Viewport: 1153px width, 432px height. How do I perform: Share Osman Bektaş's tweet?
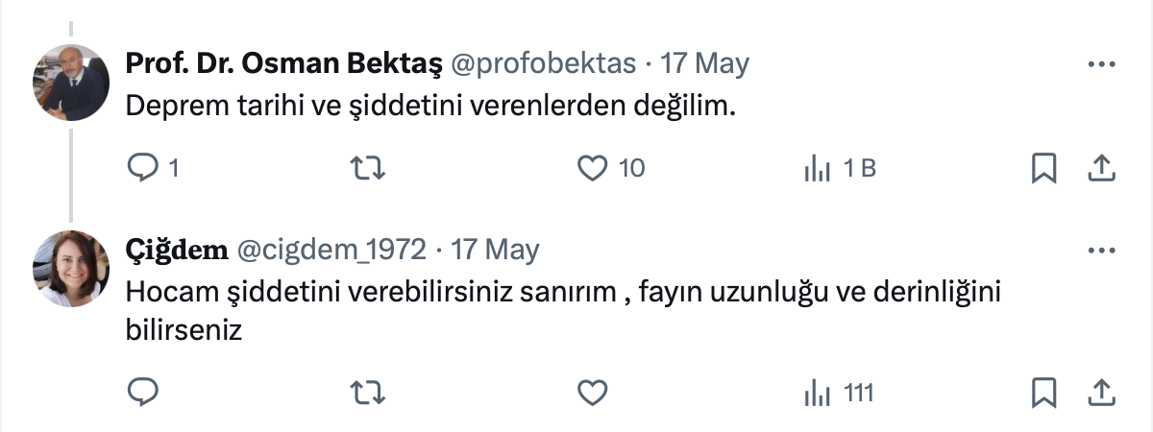click(x=1099, y=169)
